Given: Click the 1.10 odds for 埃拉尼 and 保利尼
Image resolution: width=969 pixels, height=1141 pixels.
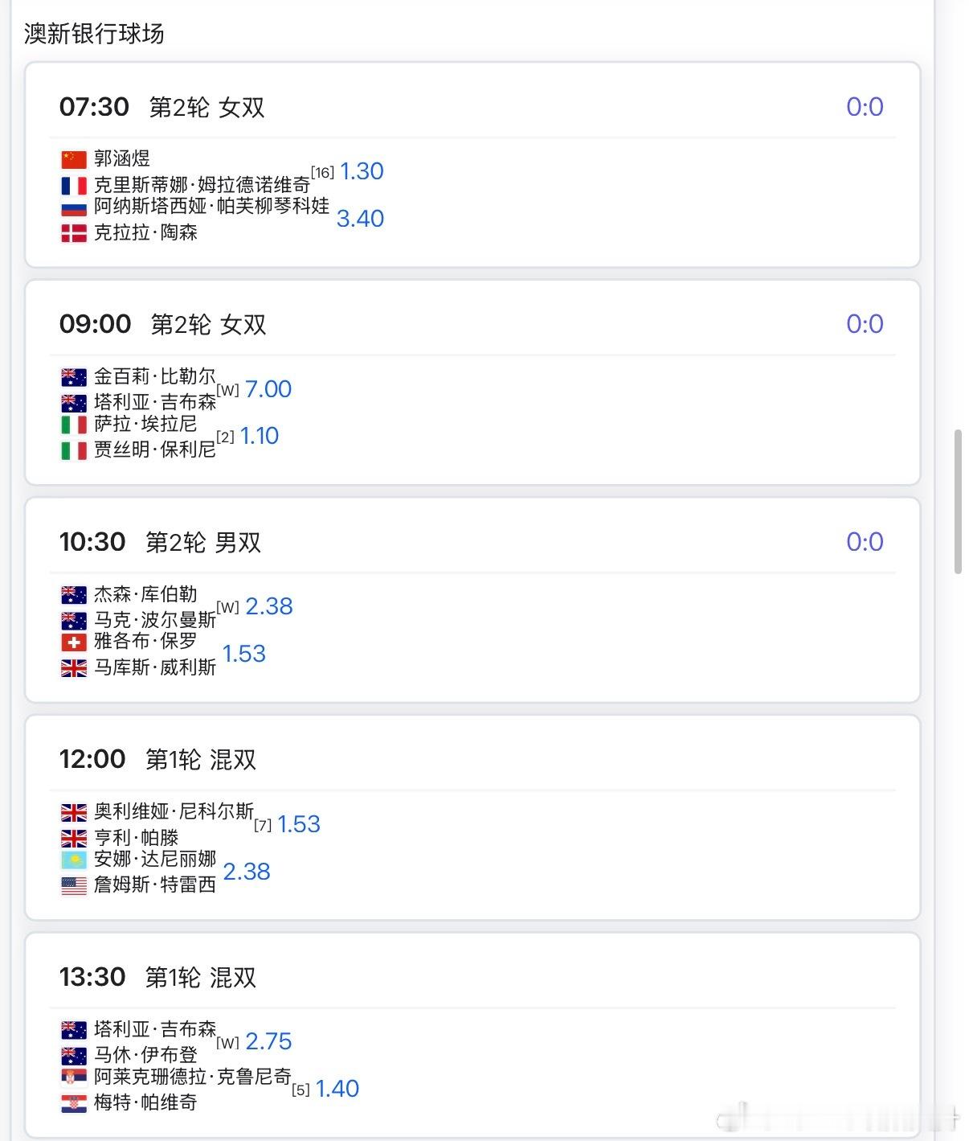Looking at the screenshot, I should pos(260,436).
